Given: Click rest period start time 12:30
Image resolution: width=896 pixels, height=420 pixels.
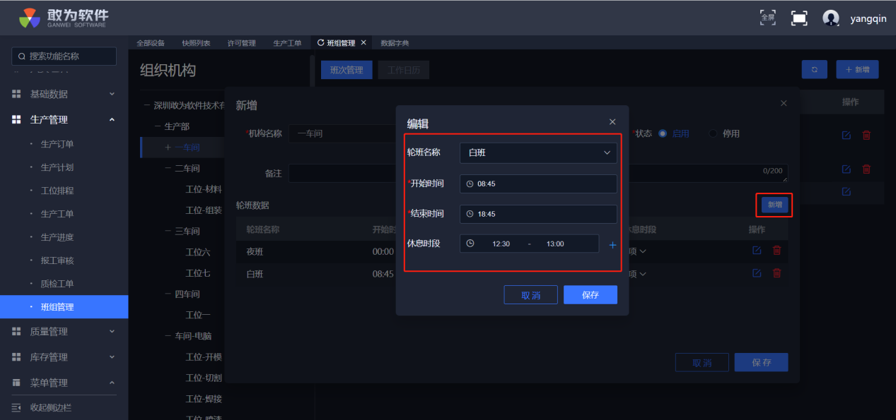Looking at the screenshot, I should (501, 244).
